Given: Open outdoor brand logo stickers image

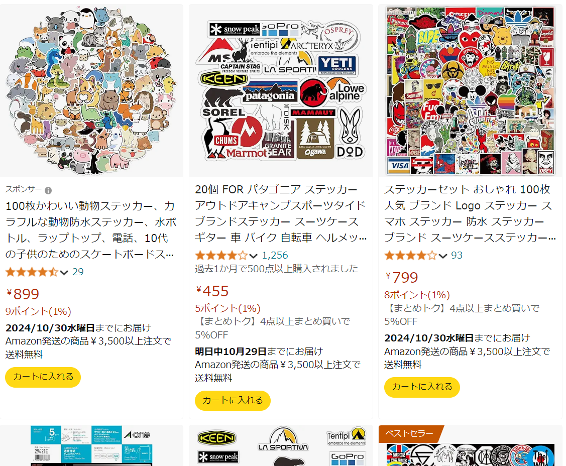Looking at the screenshot, I should (x=281, y=90).
